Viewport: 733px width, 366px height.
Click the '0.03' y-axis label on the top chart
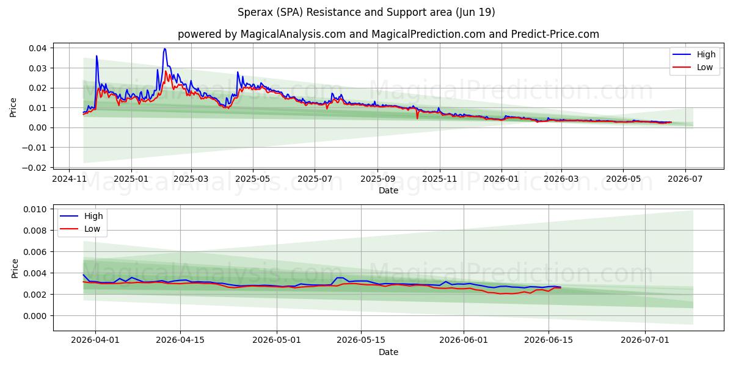[37, 68]
